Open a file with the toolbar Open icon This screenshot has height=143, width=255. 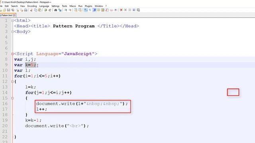click(4, 10)
